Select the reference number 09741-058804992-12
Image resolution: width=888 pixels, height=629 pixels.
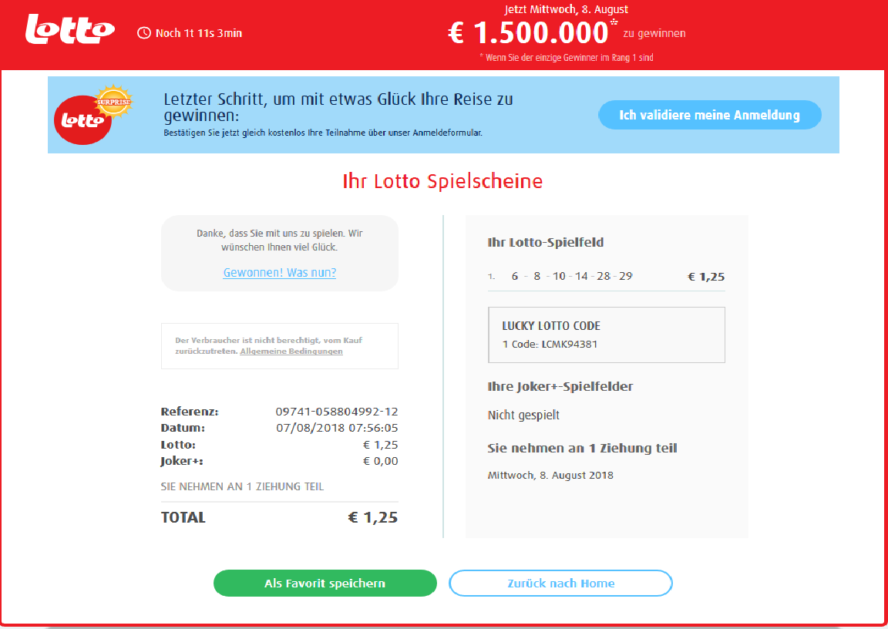click(x=337, y=412)
